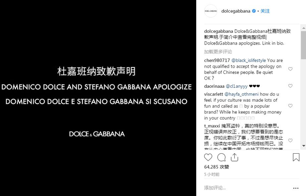
Task: Like the post with the heart icon
Action: click(x=208, y=157)
